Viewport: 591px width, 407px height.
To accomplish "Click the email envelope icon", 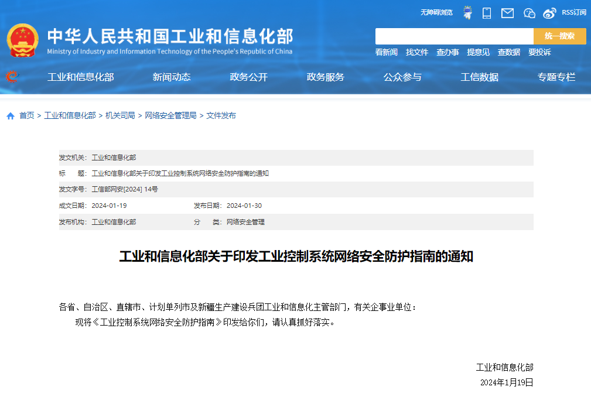I will coord(507,13).
